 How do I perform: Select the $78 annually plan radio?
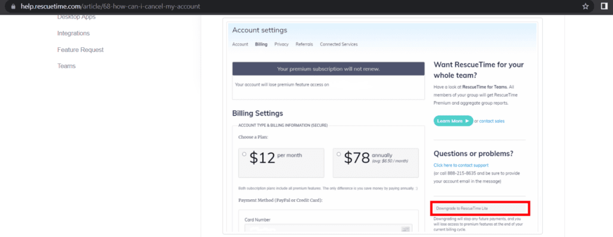click(x=339, y=154)
